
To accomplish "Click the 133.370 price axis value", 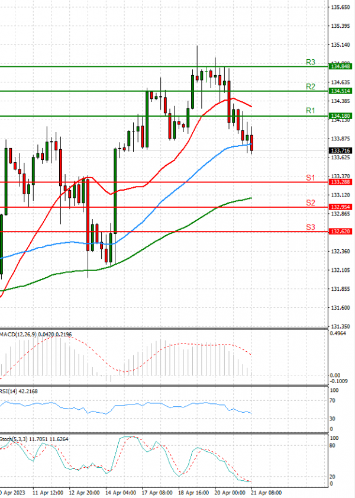I will pos(340,176).
